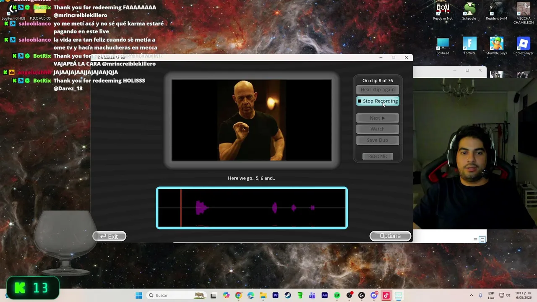Viewport: 537px width, 302px height.
Task: Maximize the background window behind webcam
Action: 467,70
